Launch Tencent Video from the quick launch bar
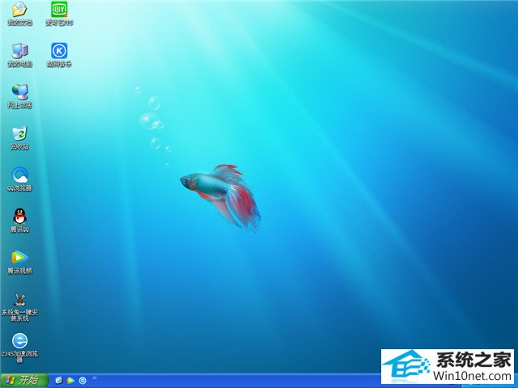 (70, 381)
